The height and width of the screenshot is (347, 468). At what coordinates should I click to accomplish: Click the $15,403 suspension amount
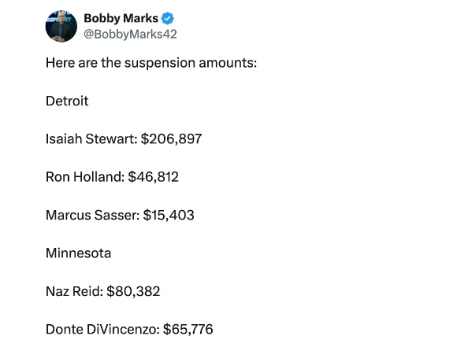[169, 215]
